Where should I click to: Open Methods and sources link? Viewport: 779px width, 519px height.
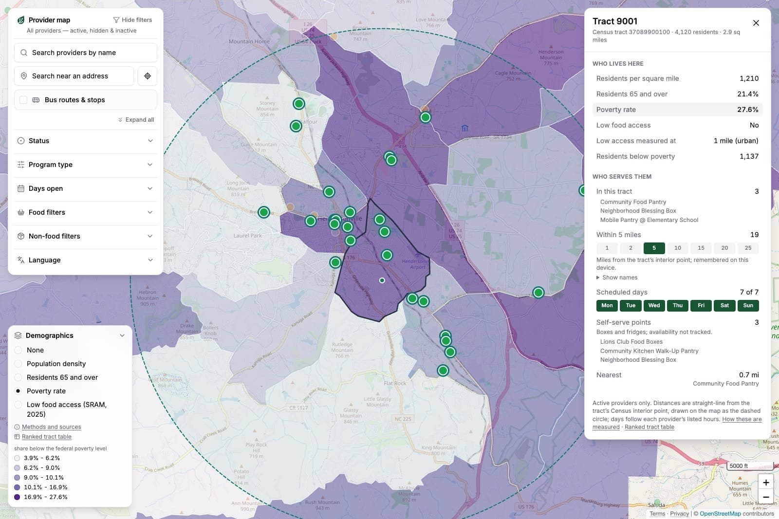coord(52,427)
